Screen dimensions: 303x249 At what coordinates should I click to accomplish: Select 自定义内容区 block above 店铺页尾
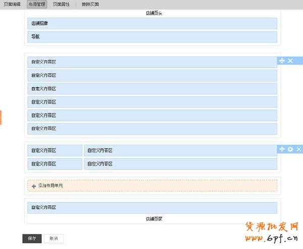click(152, 208)
